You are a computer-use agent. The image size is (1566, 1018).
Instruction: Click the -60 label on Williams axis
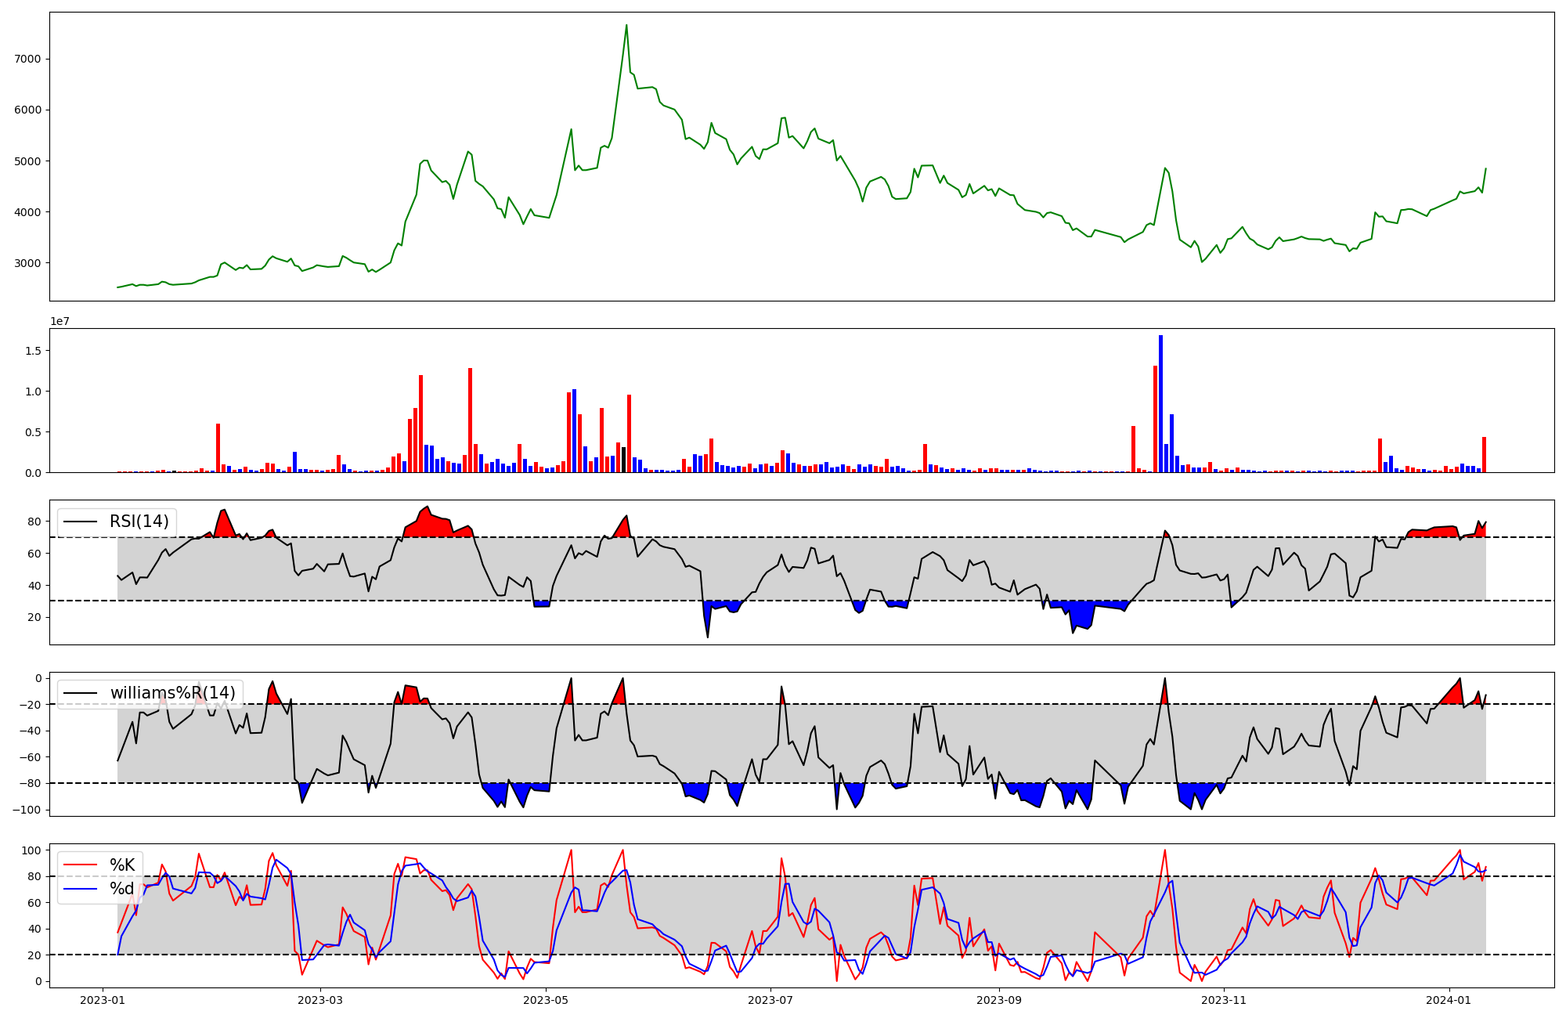click(x=29, y=757)
